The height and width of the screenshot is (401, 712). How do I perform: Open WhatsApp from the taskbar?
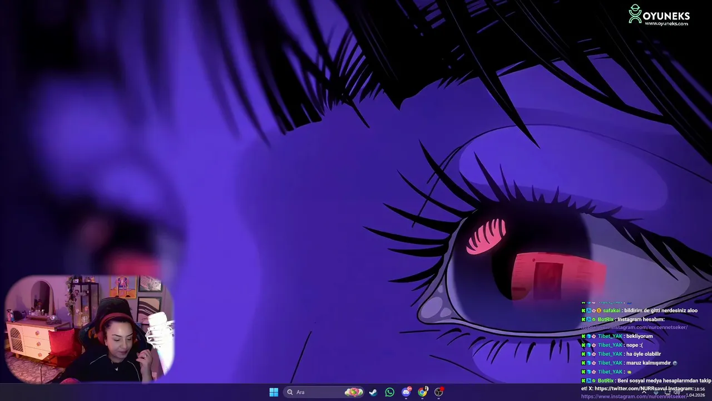point(389,392)
